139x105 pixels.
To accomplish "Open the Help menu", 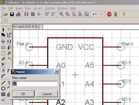I will (73, 8).
